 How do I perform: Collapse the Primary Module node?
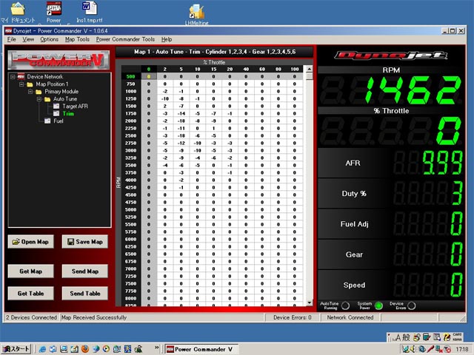[30, 92]
